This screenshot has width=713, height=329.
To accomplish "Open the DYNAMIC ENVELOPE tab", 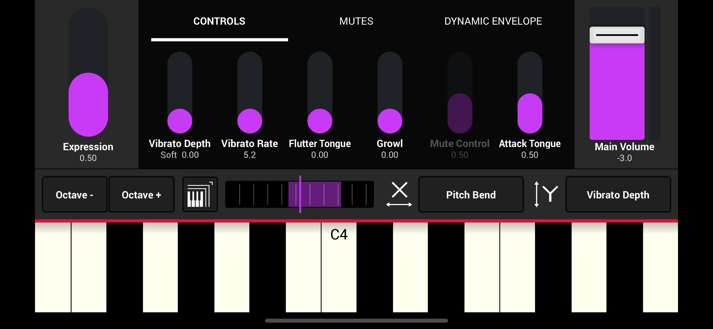I will point(493,21).
